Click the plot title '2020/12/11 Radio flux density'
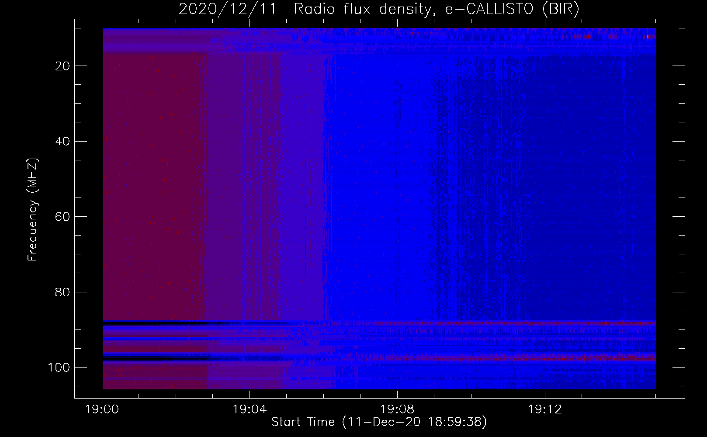The height and width of the screenshot is (437, 707). click(x=379, y=9)
